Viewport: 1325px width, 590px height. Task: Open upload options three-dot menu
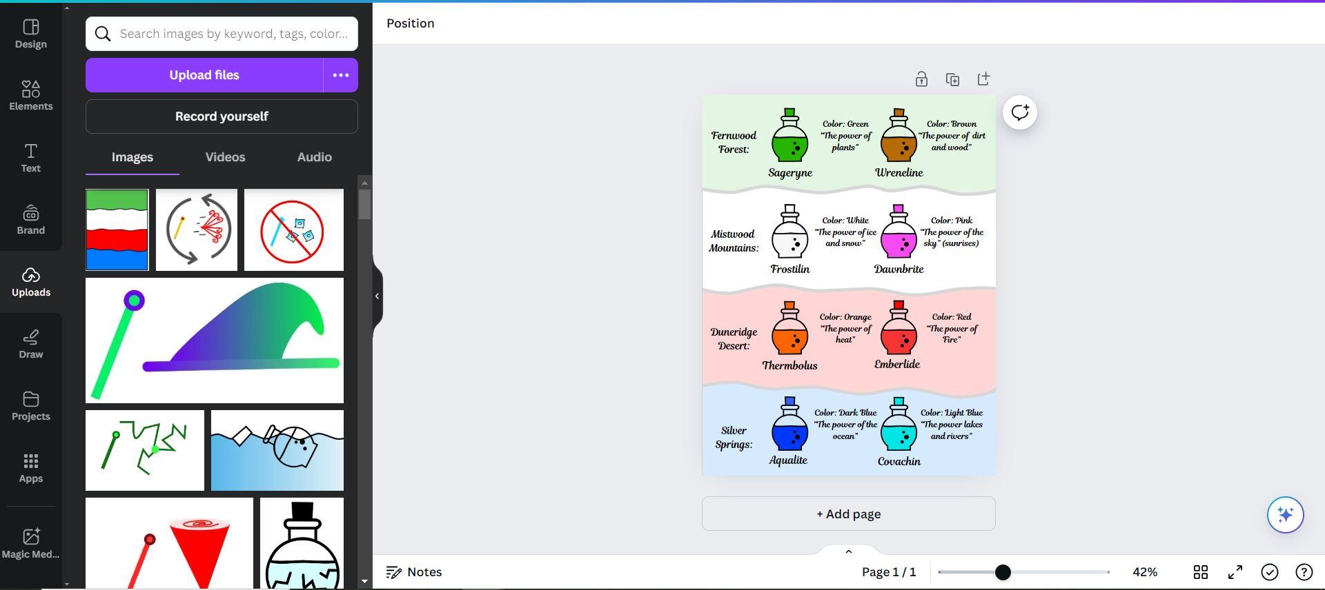[x=341, y=75]
